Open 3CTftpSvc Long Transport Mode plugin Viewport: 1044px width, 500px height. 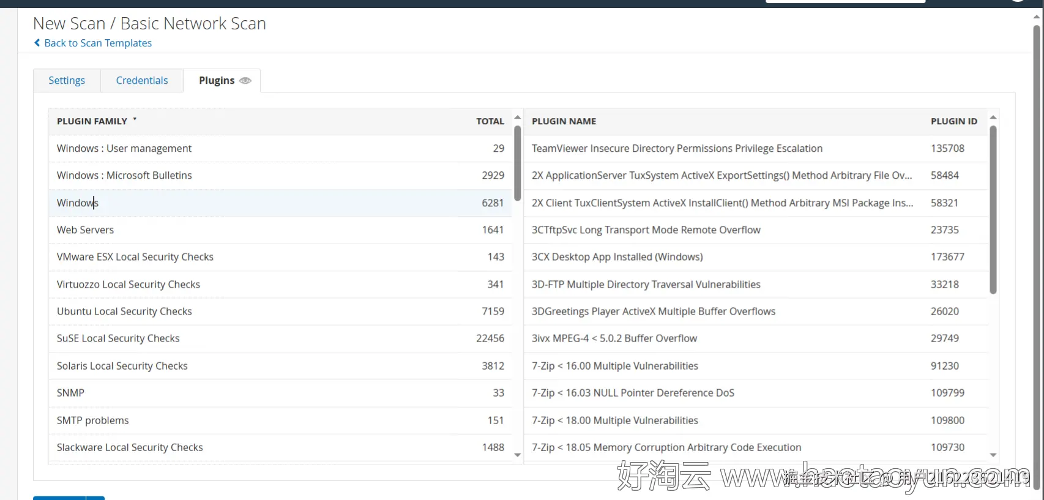tap(646, 230)
